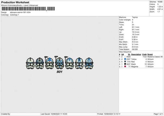The height and width of the screenshot is (116, 164).
Task: Click the Width value 4.81 in
Action: (160, 9)
